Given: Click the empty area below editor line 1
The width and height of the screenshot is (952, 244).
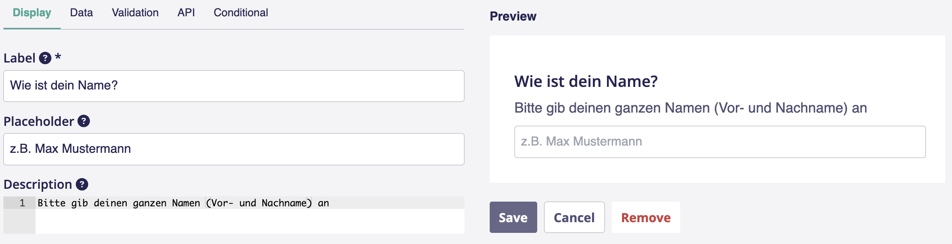Looking at the screenshot, I should click(250, 221).
